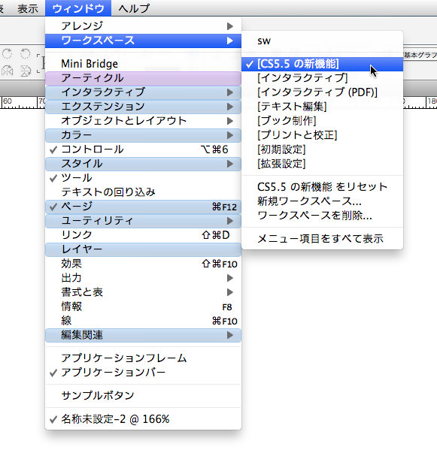Select the [初期設定] workspace
Screen dimensions: 437x462
tap(322, 149)
